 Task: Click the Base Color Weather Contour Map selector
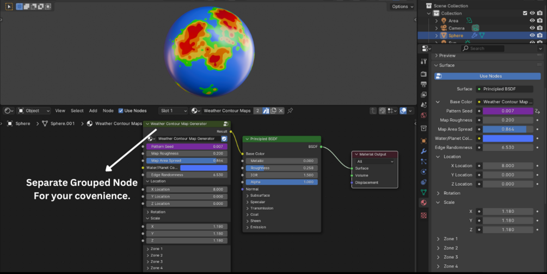(x=505, y=102)
